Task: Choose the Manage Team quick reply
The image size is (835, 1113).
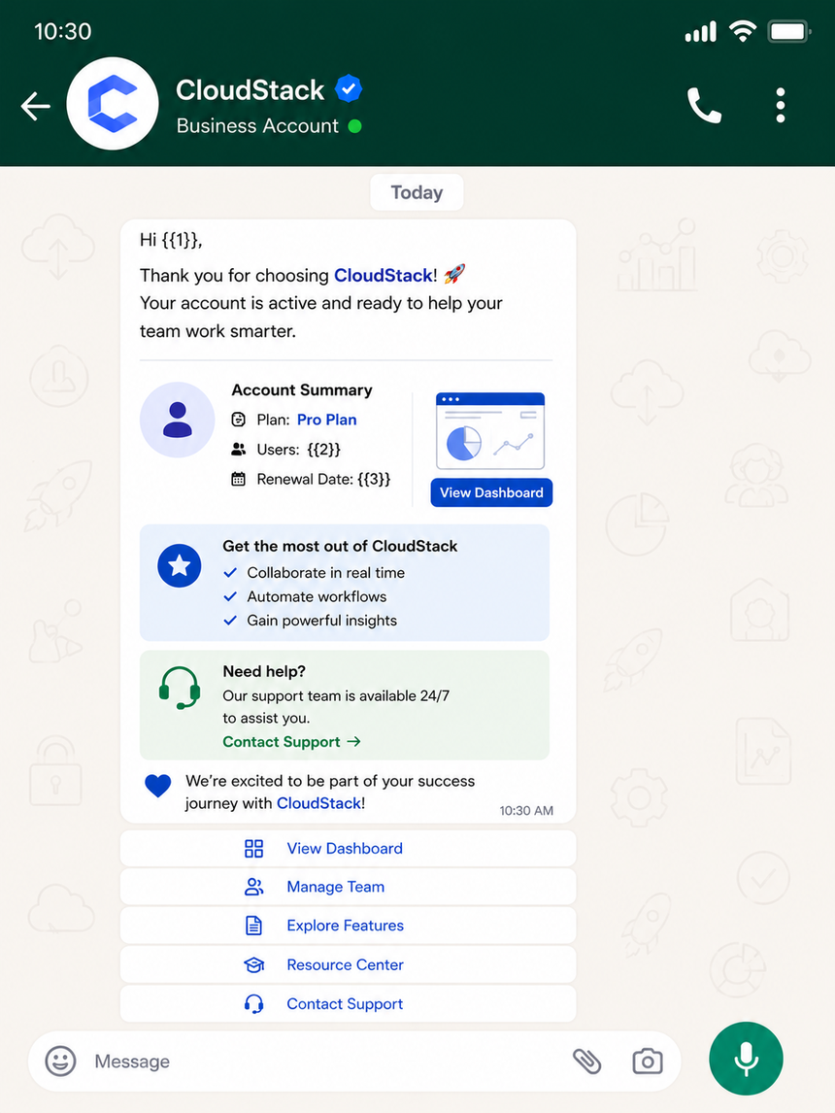Action: (348, 887)
